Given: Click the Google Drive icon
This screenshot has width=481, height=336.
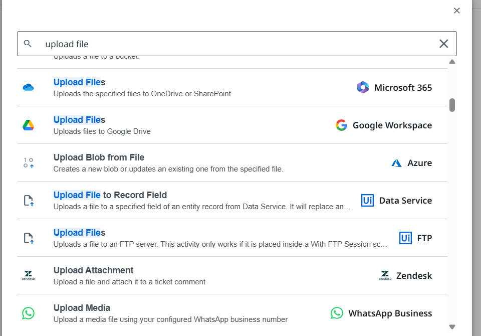Looking at the screenshot, I should point(28,125).
